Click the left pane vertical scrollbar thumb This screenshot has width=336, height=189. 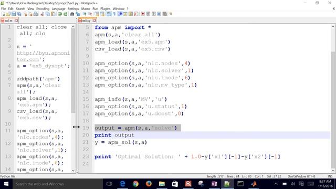(73, 71)
